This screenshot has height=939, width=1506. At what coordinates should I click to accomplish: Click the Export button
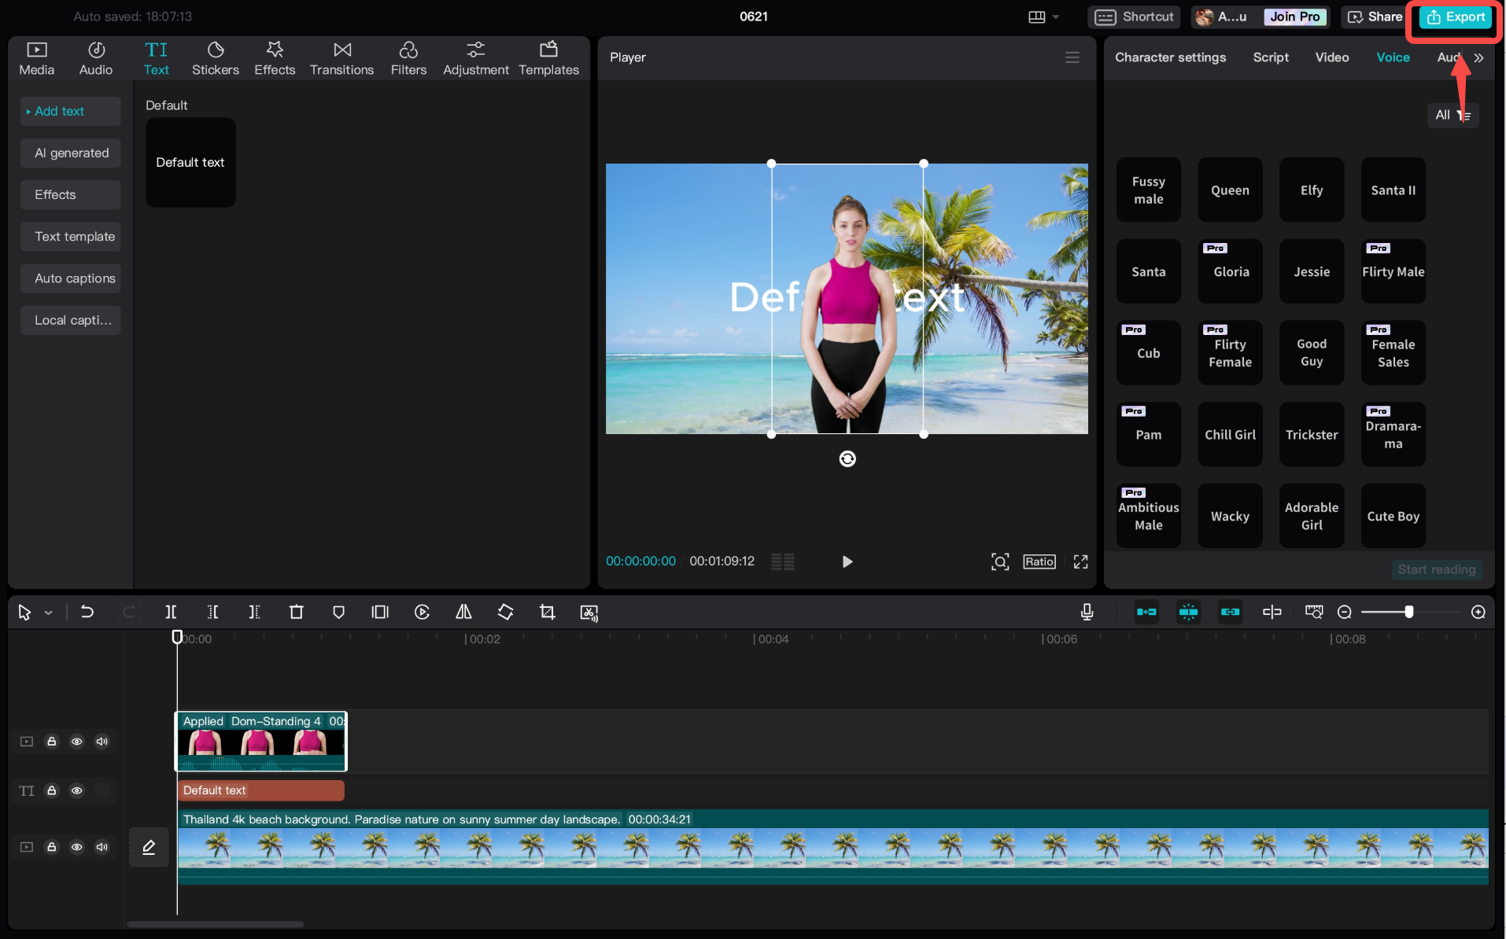click(1456, 17)
